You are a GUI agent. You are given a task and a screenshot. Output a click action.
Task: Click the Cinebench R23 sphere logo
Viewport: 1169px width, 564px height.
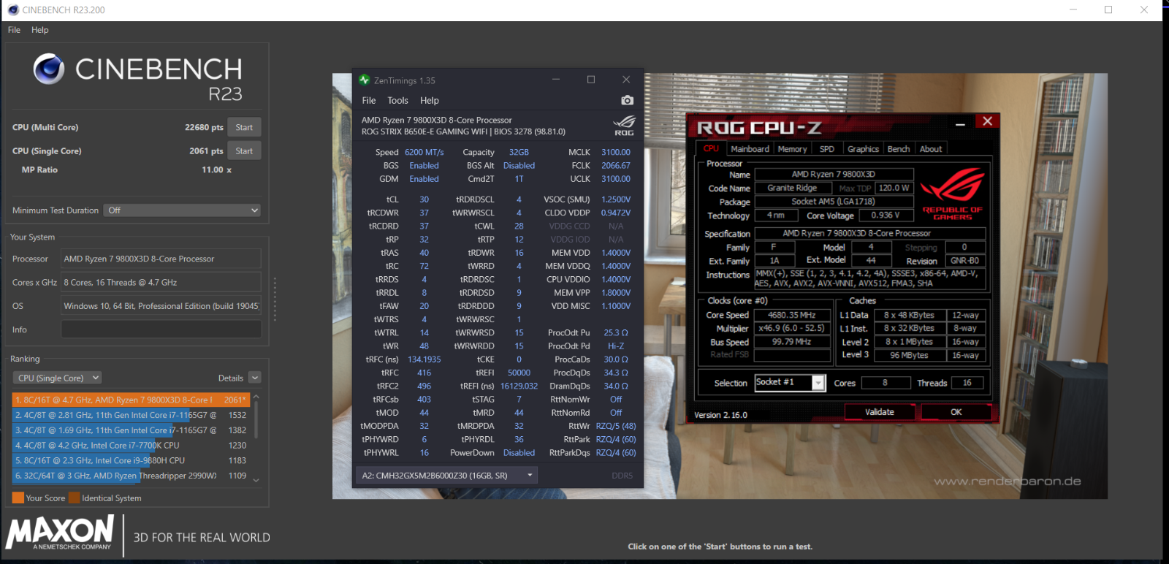pyautogui.click(x=49, y=69)
